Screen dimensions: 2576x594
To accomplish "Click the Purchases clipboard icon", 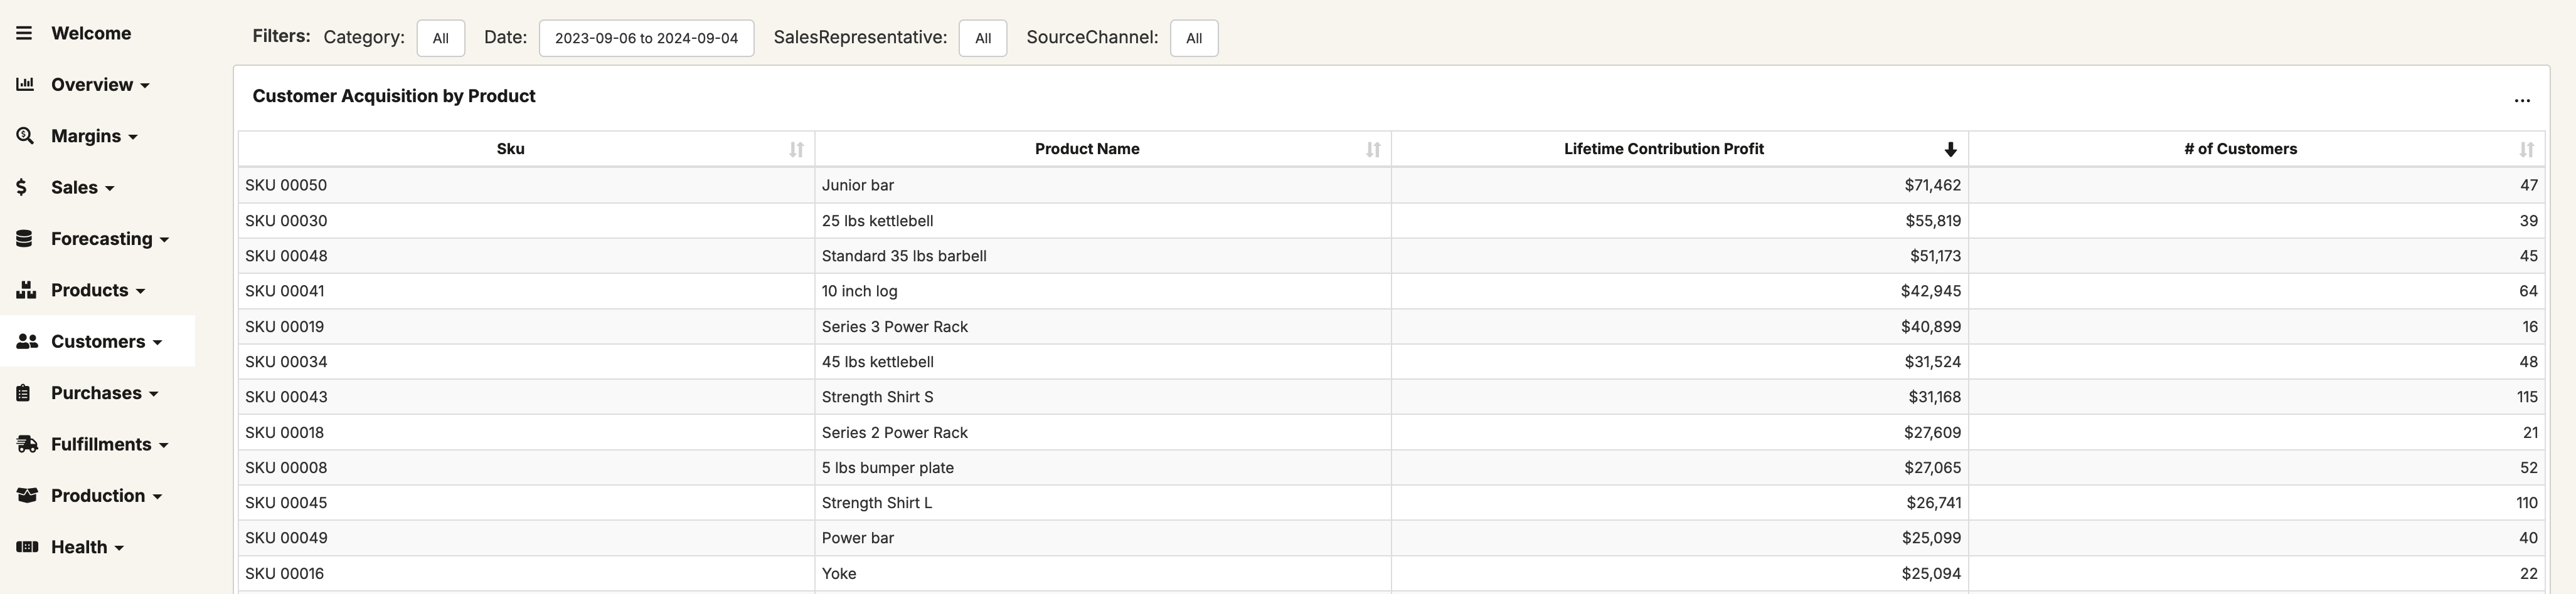I will click(x=24, y=392).
